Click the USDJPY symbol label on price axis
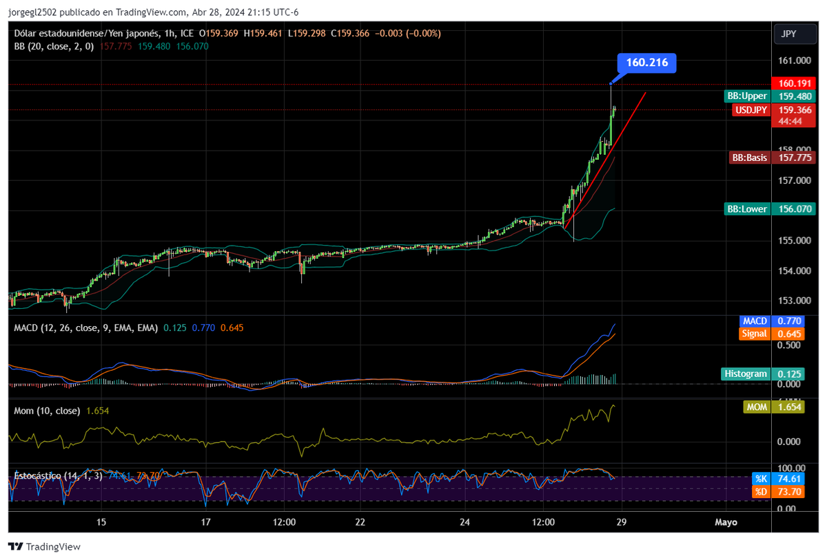The width and height of the screenshot is (827, 560). [x=751, y=109]
